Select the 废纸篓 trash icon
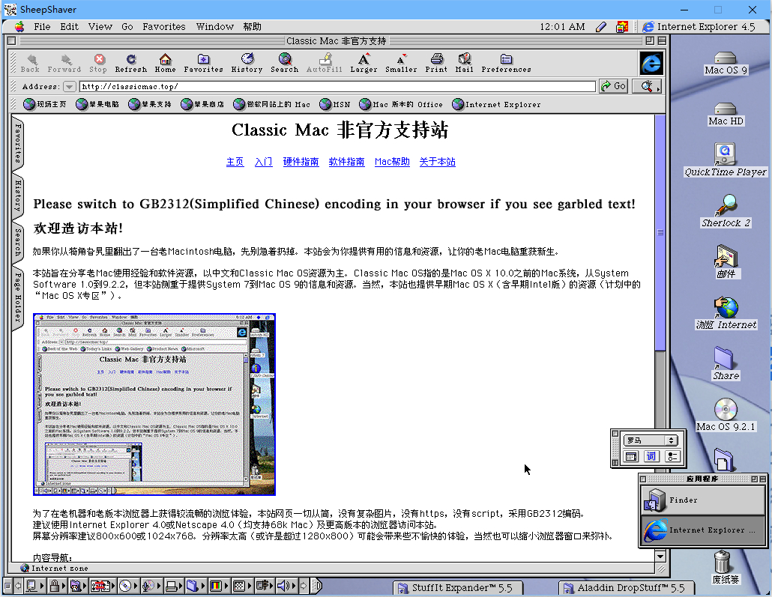The width and height of the screenshot is (772, 597). pos(726,568)
